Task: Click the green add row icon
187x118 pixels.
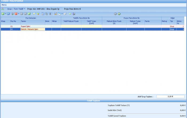Action: pyautogui.click(x=3, y=14)
